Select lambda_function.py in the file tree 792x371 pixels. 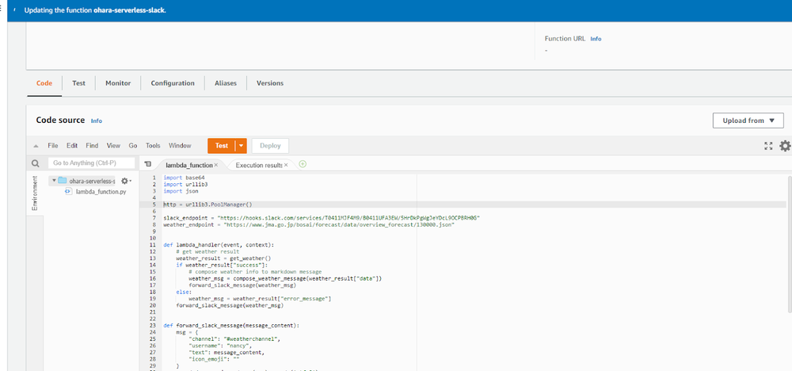point(101,192)
